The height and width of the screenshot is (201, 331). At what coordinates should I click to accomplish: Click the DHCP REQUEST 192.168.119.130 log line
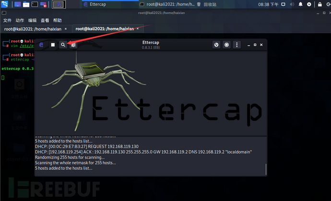coord(87,146)
